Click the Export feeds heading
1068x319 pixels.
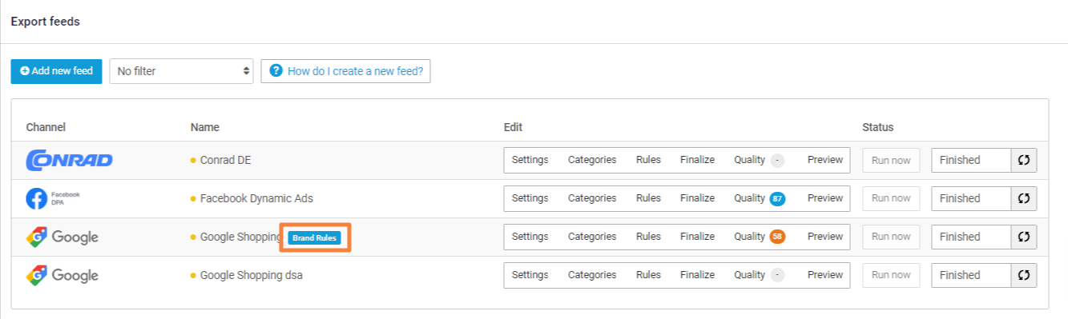tap(46, 22)
